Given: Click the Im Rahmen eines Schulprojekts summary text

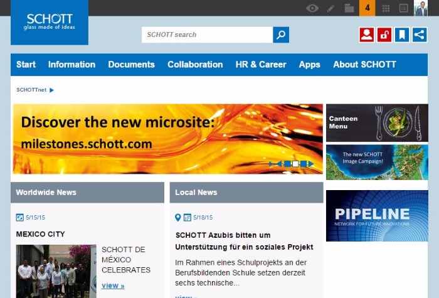Looking at the screenshot, I should pyautogui.click(x=241, y=273).
